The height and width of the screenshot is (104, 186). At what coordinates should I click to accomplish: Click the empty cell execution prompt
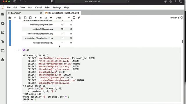[x=18, y=50]
